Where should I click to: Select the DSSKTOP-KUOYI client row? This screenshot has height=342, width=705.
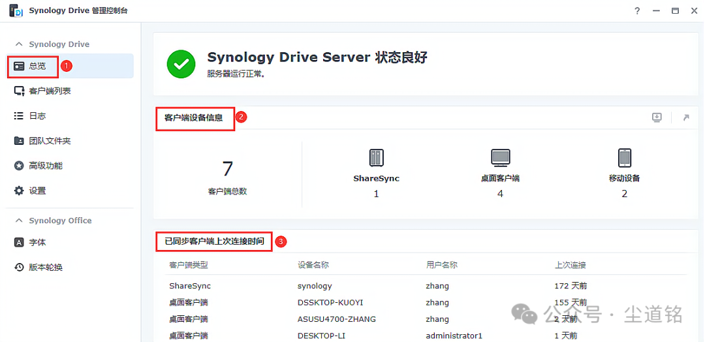pyautogui.click(x=330, y=303)
